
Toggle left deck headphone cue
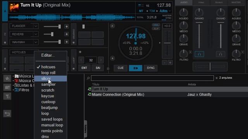click(x=199, y=54)
